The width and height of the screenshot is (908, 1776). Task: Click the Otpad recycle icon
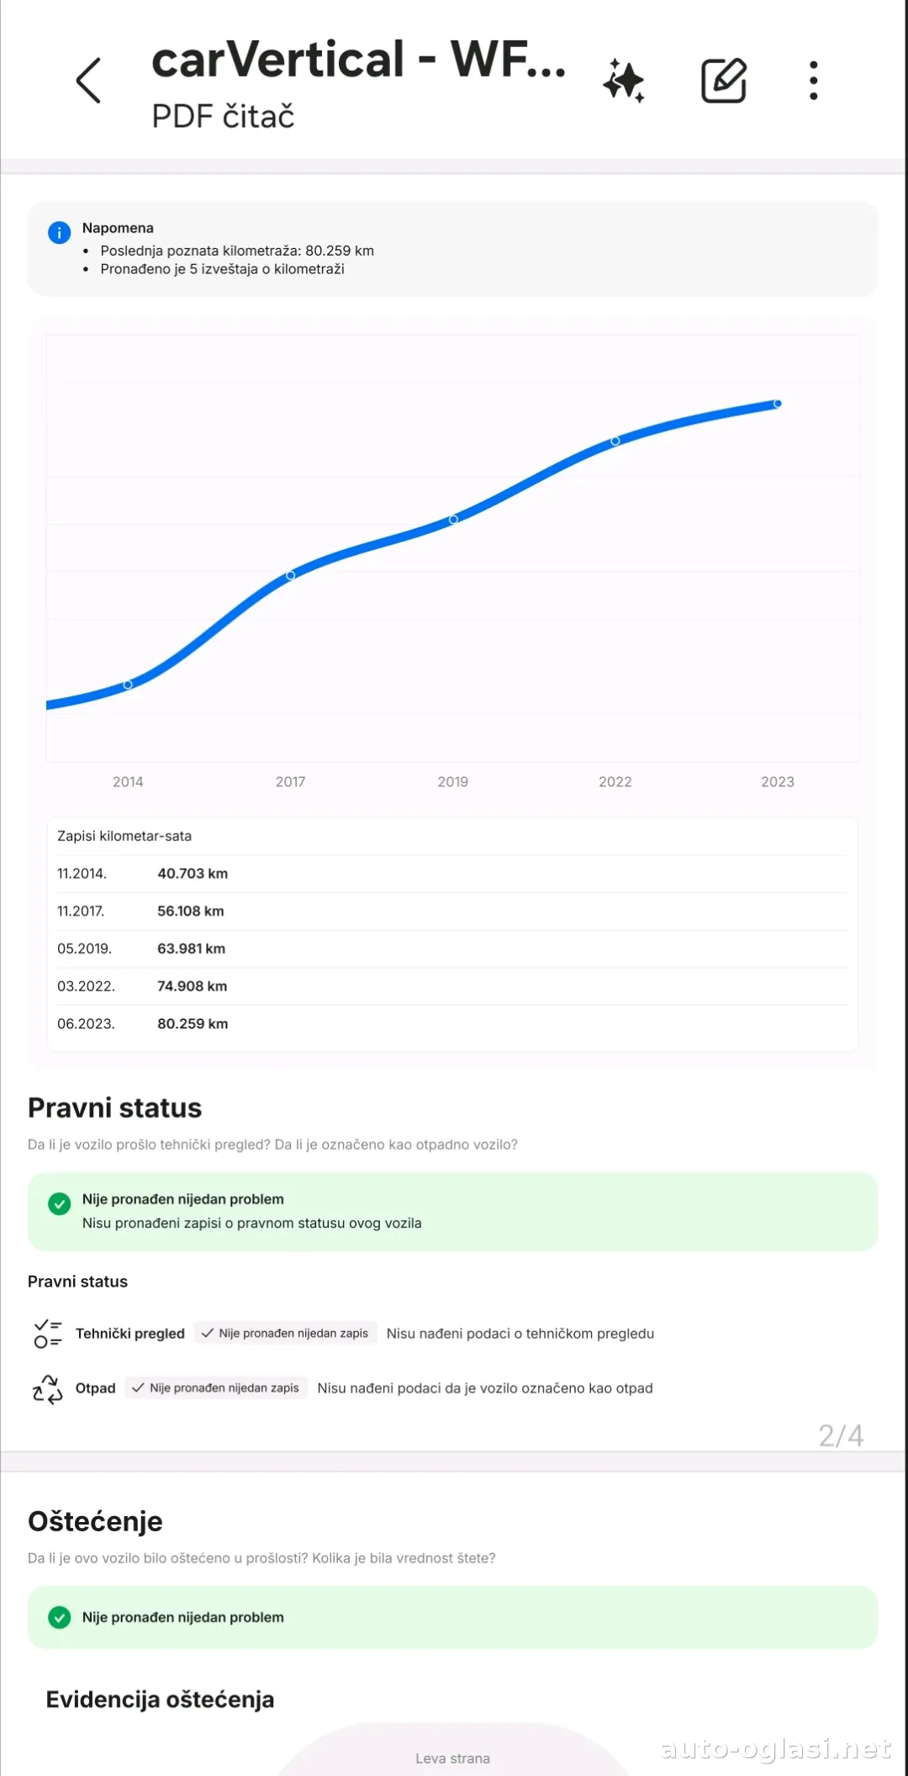click(47, 1388)
